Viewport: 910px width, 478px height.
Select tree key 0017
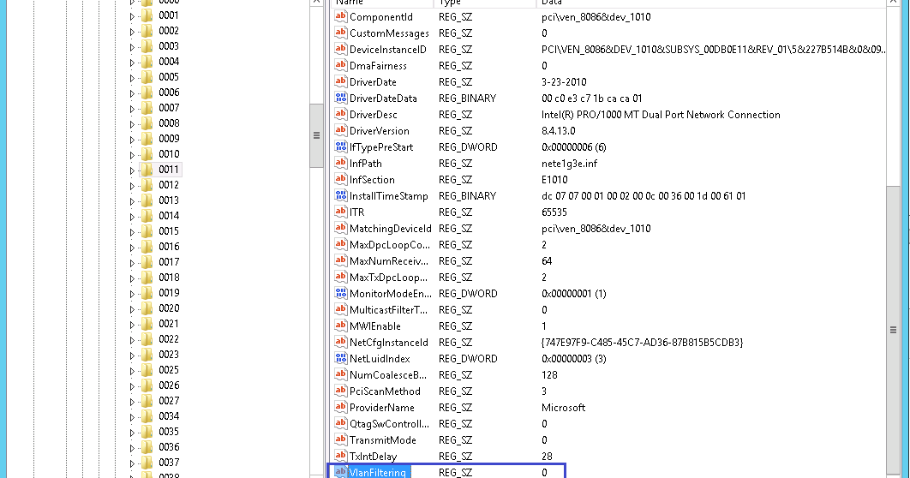[x=169, y=261]
